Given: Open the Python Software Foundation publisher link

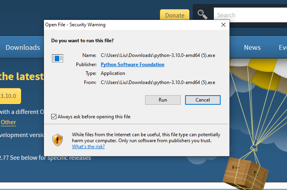Looking at the screenshot, I should pyautogui.click(x=132, y=65).
